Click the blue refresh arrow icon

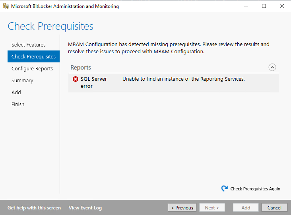[224, 188]
